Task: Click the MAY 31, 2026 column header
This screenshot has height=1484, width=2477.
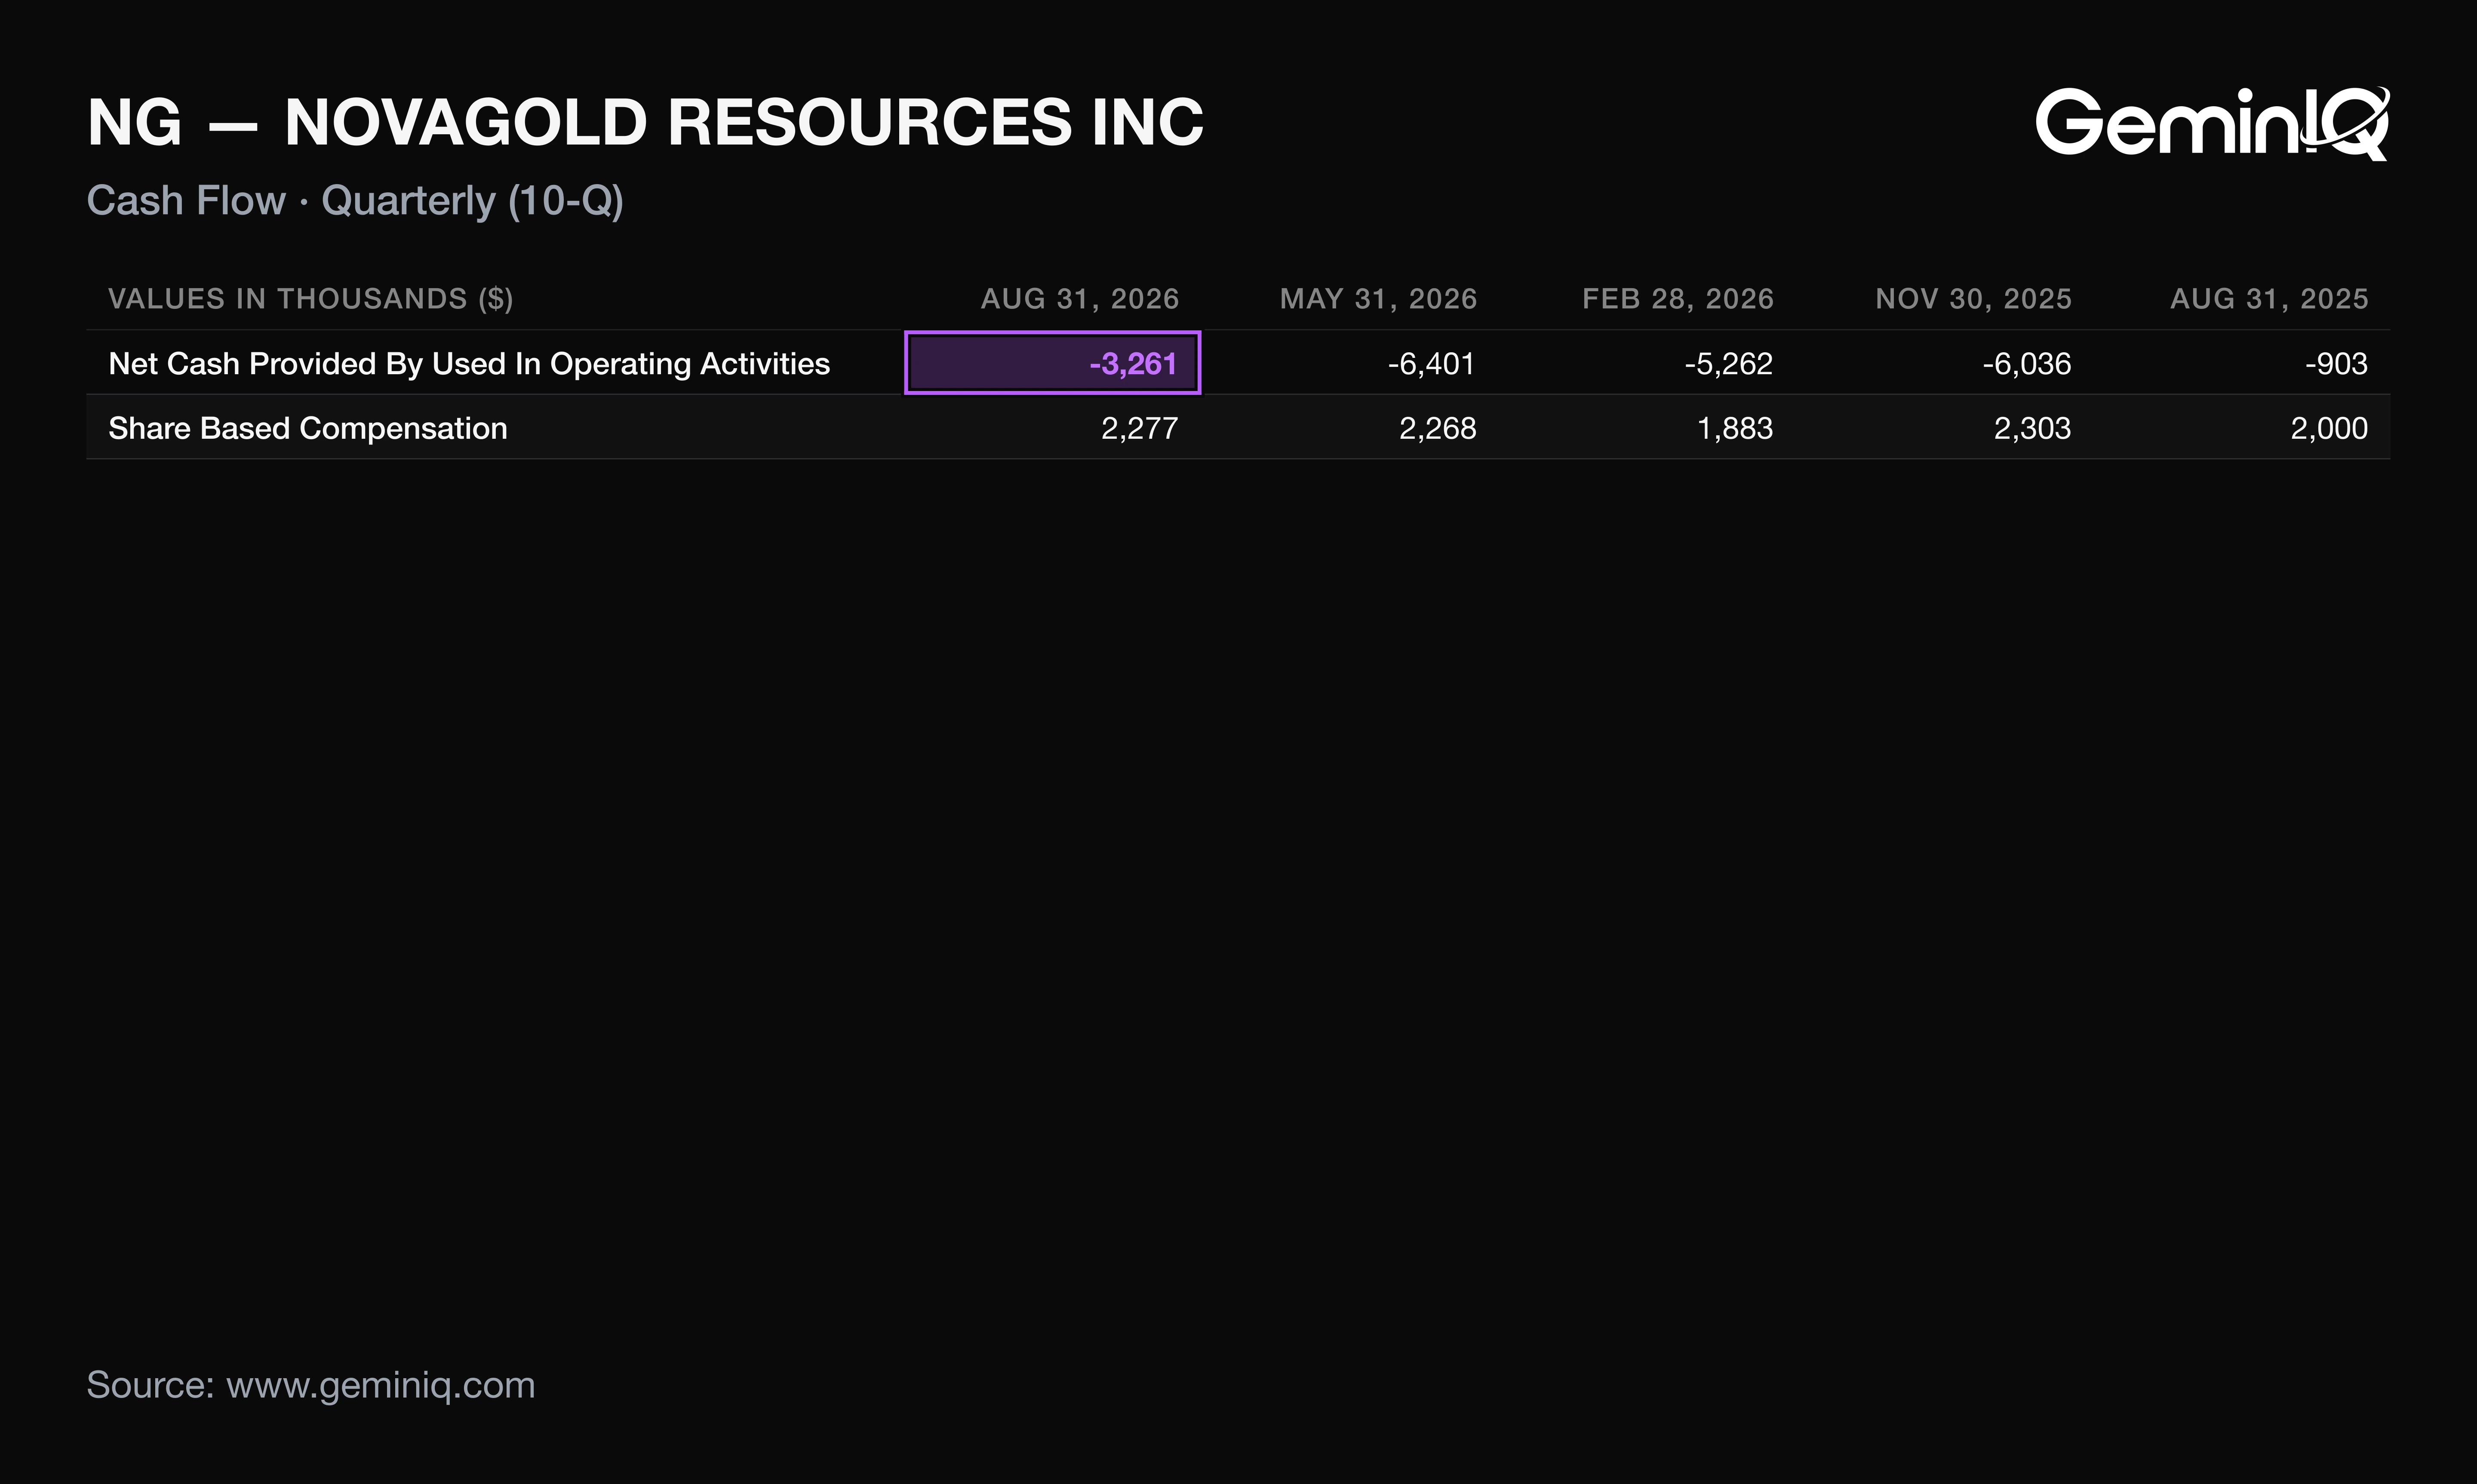Action: coord(1378,299)
